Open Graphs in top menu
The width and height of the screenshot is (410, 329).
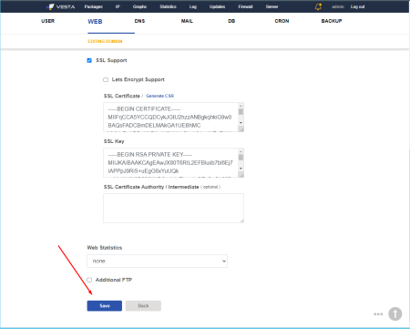139,6
